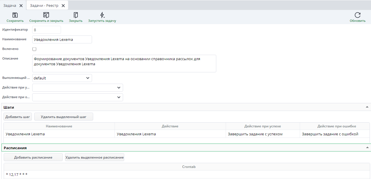Image resolution: width=371 pixels, height=179 pixels.
Task: Click the Закрыть door icon
Action: point(76,15)
